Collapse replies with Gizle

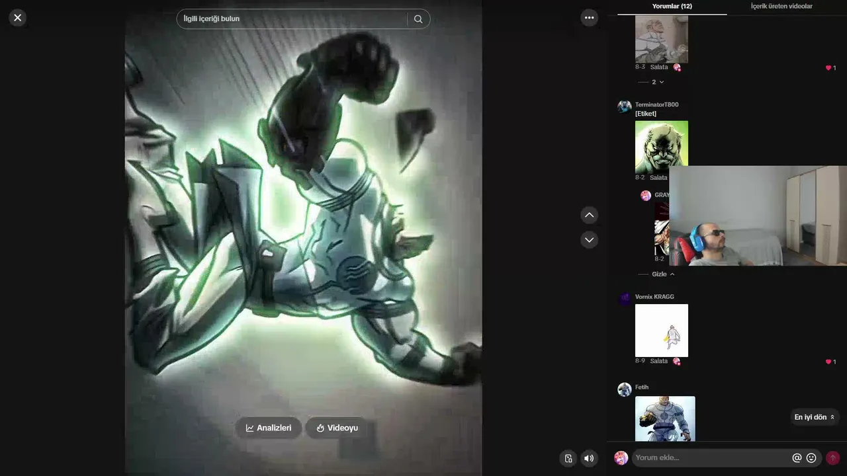657,274
